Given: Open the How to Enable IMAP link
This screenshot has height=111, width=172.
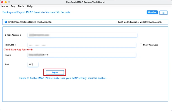Looking at the screenshot, I should (63, 78).
